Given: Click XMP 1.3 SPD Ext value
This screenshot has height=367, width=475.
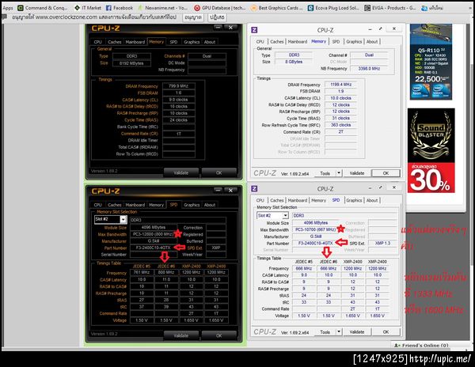Looking at the screenshot, I should 383,243.
